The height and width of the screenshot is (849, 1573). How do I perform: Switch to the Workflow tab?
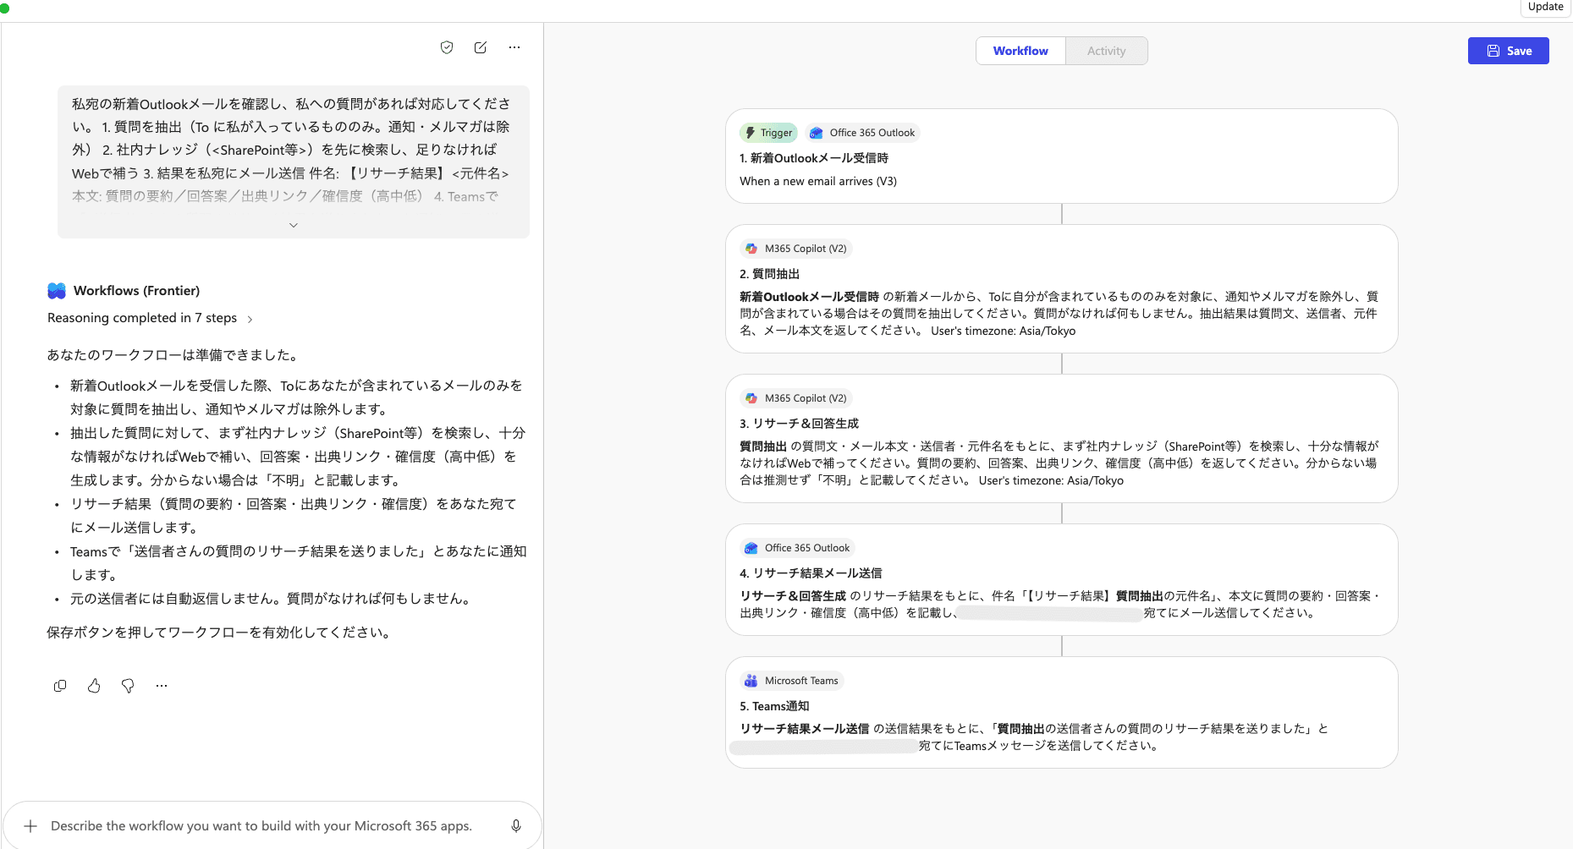[1020, 51]
